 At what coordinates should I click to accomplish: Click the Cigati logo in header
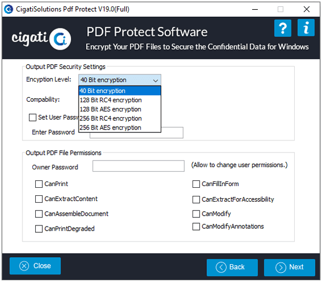[x=42, y=39]
